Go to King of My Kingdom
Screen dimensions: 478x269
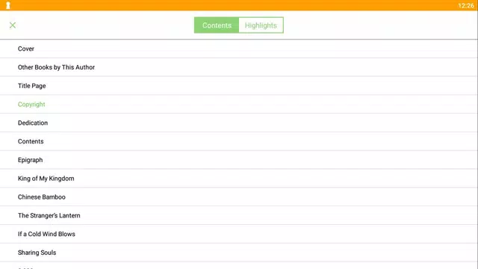point(239,179)
